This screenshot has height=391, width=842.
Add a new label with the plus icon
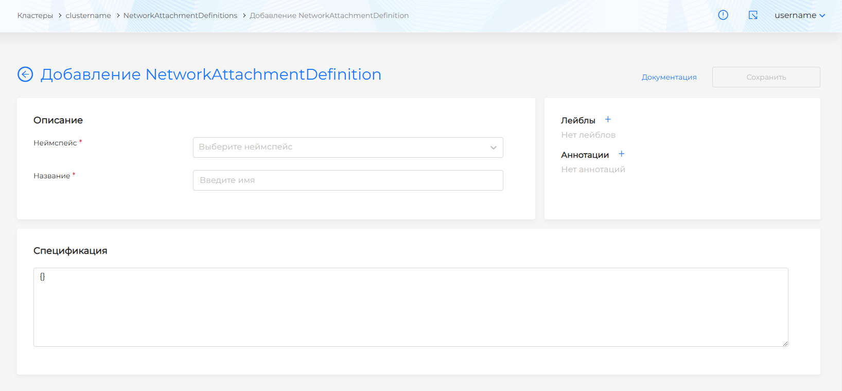pos(608,120)
